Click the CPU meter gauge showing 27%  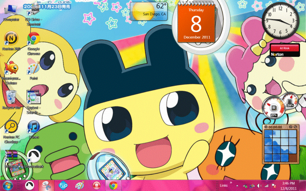click(x=273, y=108)
